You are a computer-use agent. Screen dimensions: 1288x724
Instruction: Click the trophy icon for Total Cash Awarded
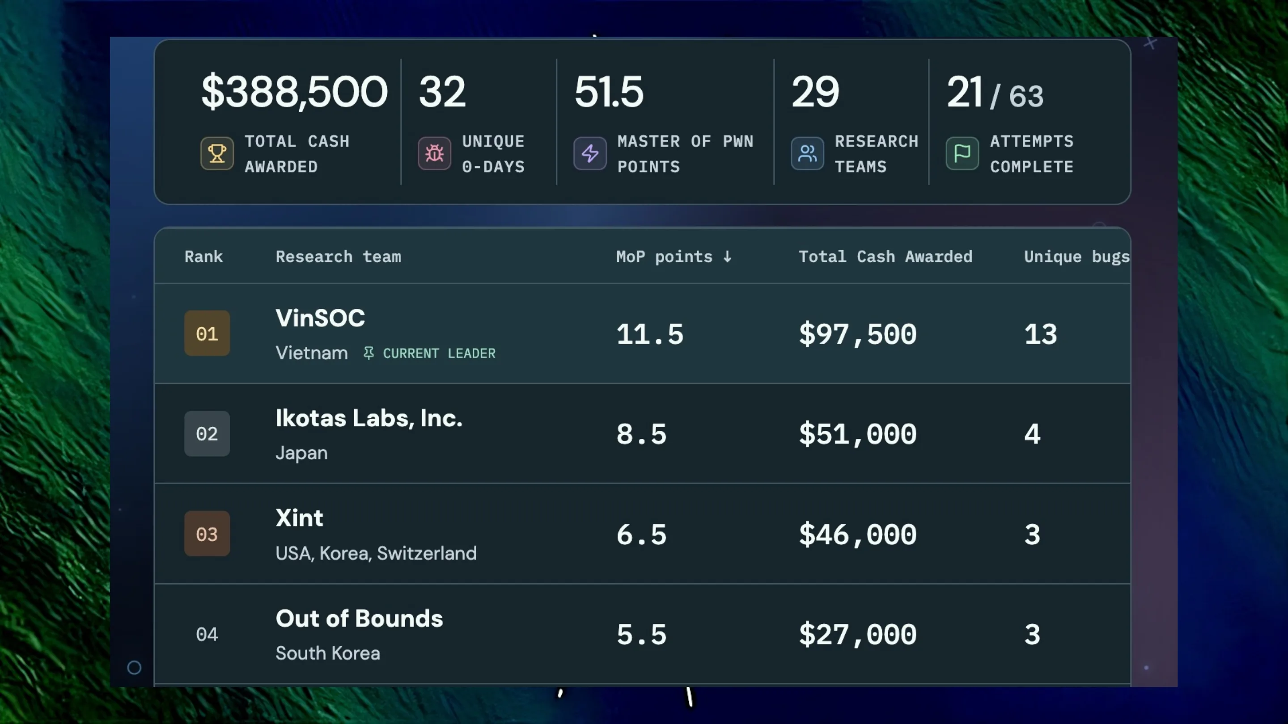[x=217, y=153]
